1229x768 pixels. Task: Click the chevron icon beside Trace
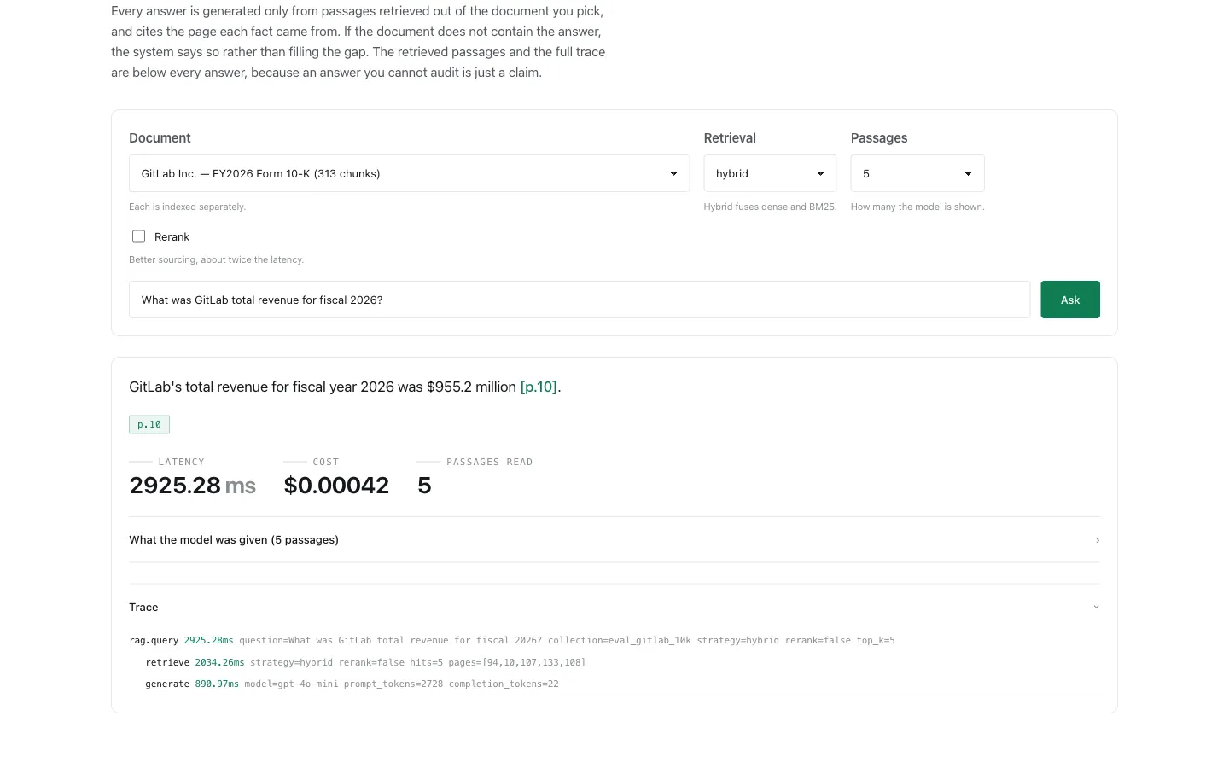1096,607
